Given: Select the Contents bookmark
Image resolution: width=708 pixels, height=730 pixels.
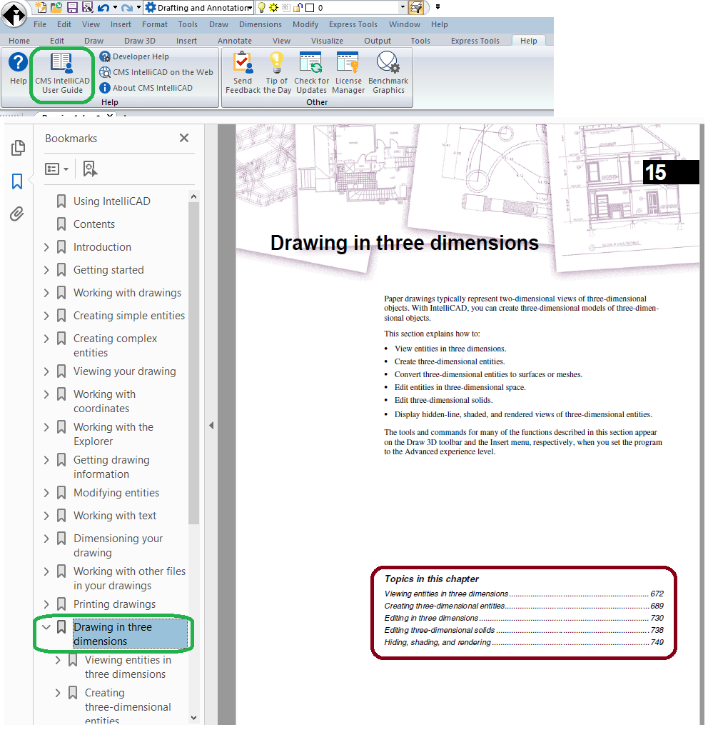Looking at the screenshot, I should click(x=94, y=224).
